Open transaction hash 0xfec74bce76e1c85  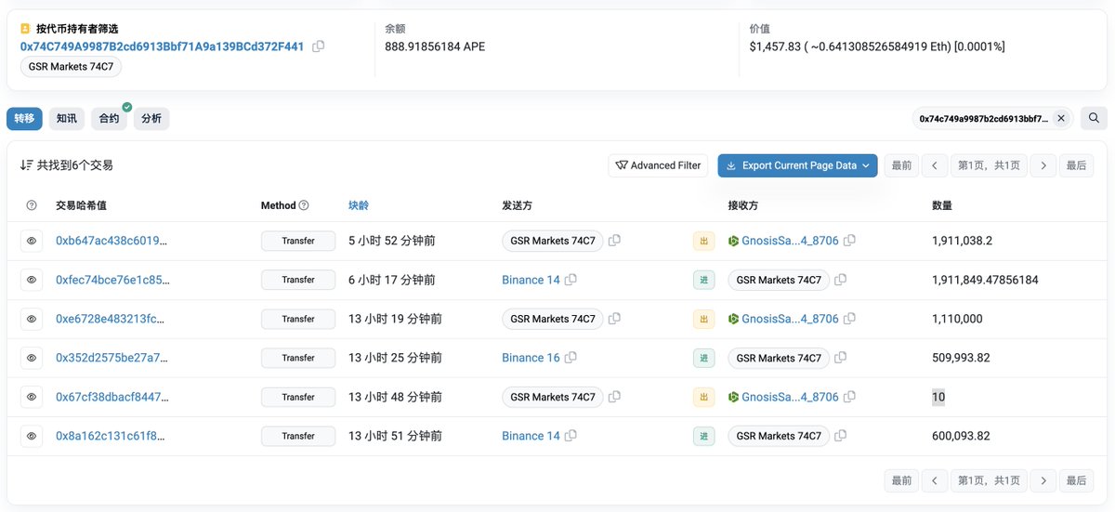[x=112, y=280]
